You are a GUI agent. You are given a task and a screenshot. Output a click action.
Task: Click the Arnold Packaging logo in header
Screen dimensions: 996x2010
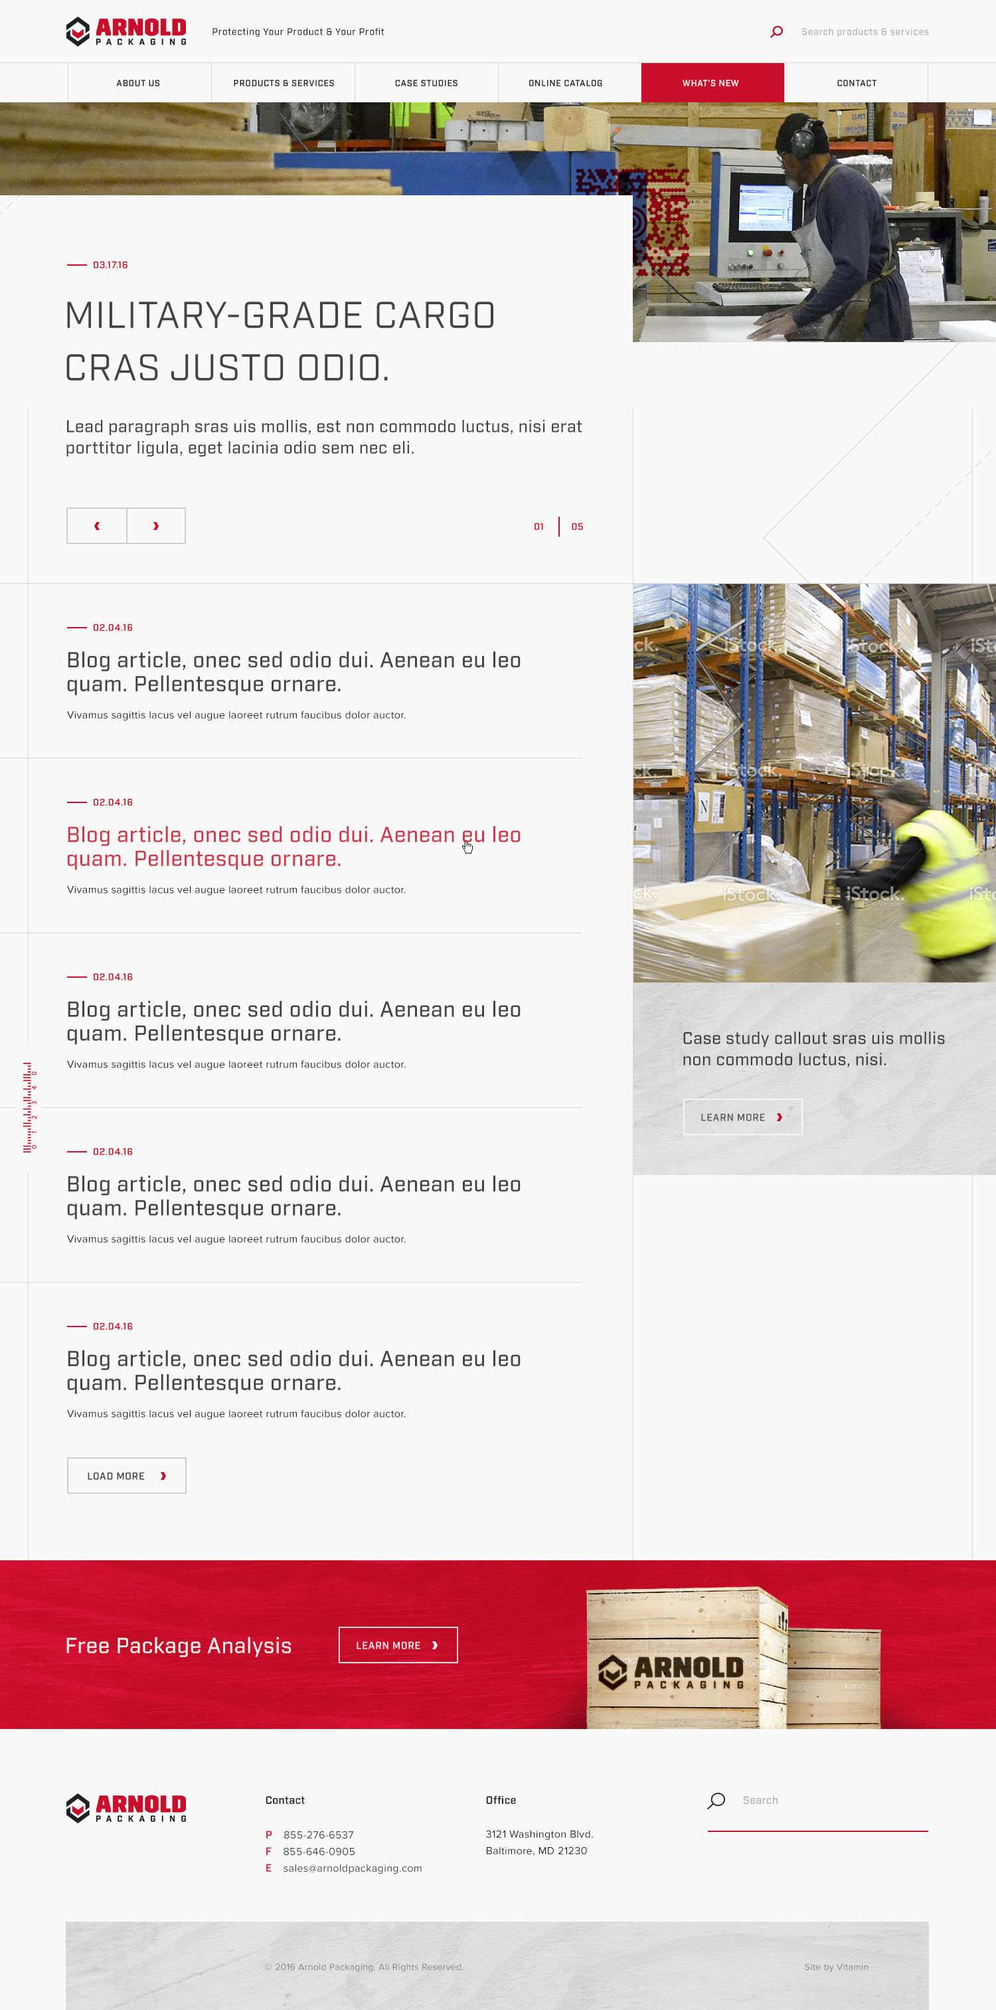pos(126,32)
